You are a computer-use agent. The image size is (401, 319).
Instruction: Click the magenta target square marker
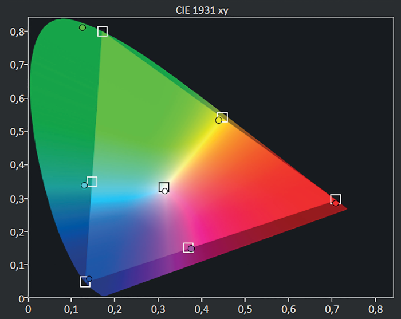(x=188, y=248)
